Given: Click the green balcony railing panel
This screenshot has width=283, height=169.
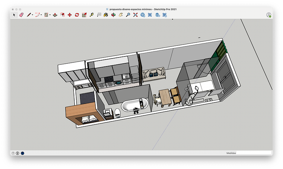Looking at the screenshot, I should point(218,56).
